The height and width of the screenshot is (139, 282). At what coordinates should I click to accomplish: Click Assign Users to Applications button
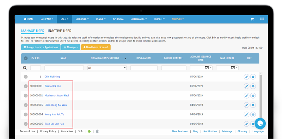tap(41, 48)
